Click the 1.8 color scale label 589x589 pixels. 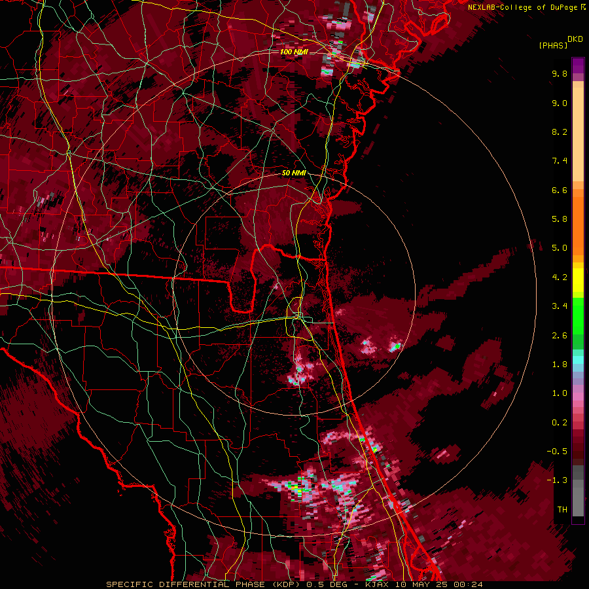coord(560,365)
